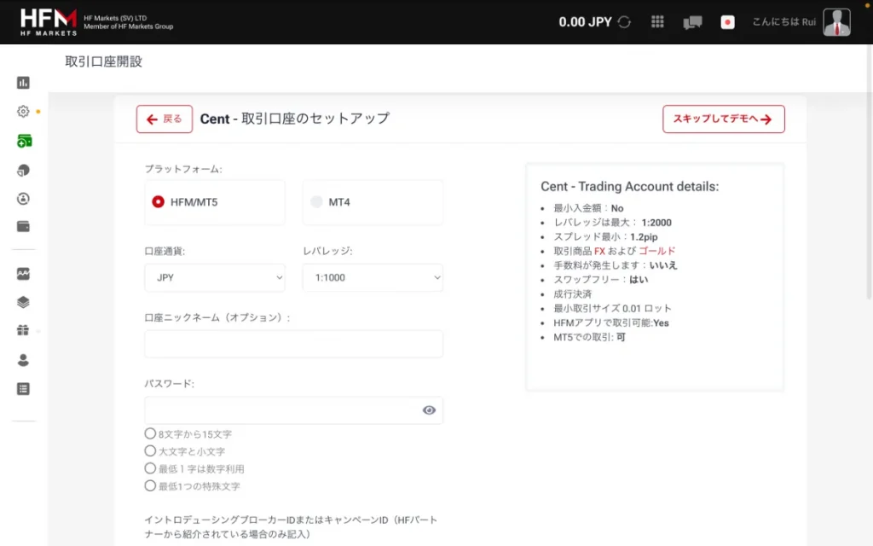Click the こんにちは Rui greeting
The image size is (873, 546).
pyautogui.click(x=783, y=21)
